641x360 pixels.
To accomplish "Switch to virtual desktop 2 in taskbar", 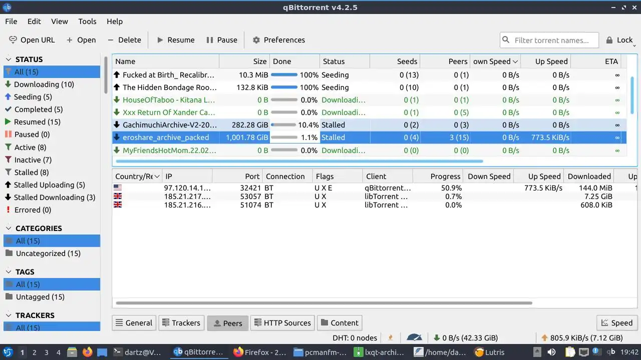I will click(35, 352).
